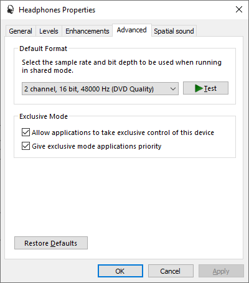Open the Levels tab

point(49,31)
